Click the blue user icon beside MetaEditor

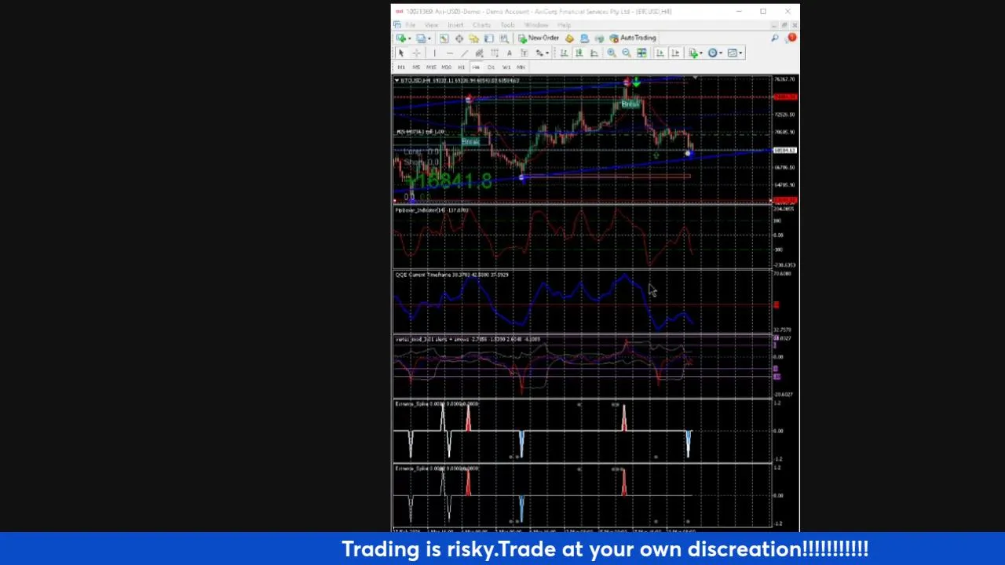pyautogui.click(x=584, y=38)
